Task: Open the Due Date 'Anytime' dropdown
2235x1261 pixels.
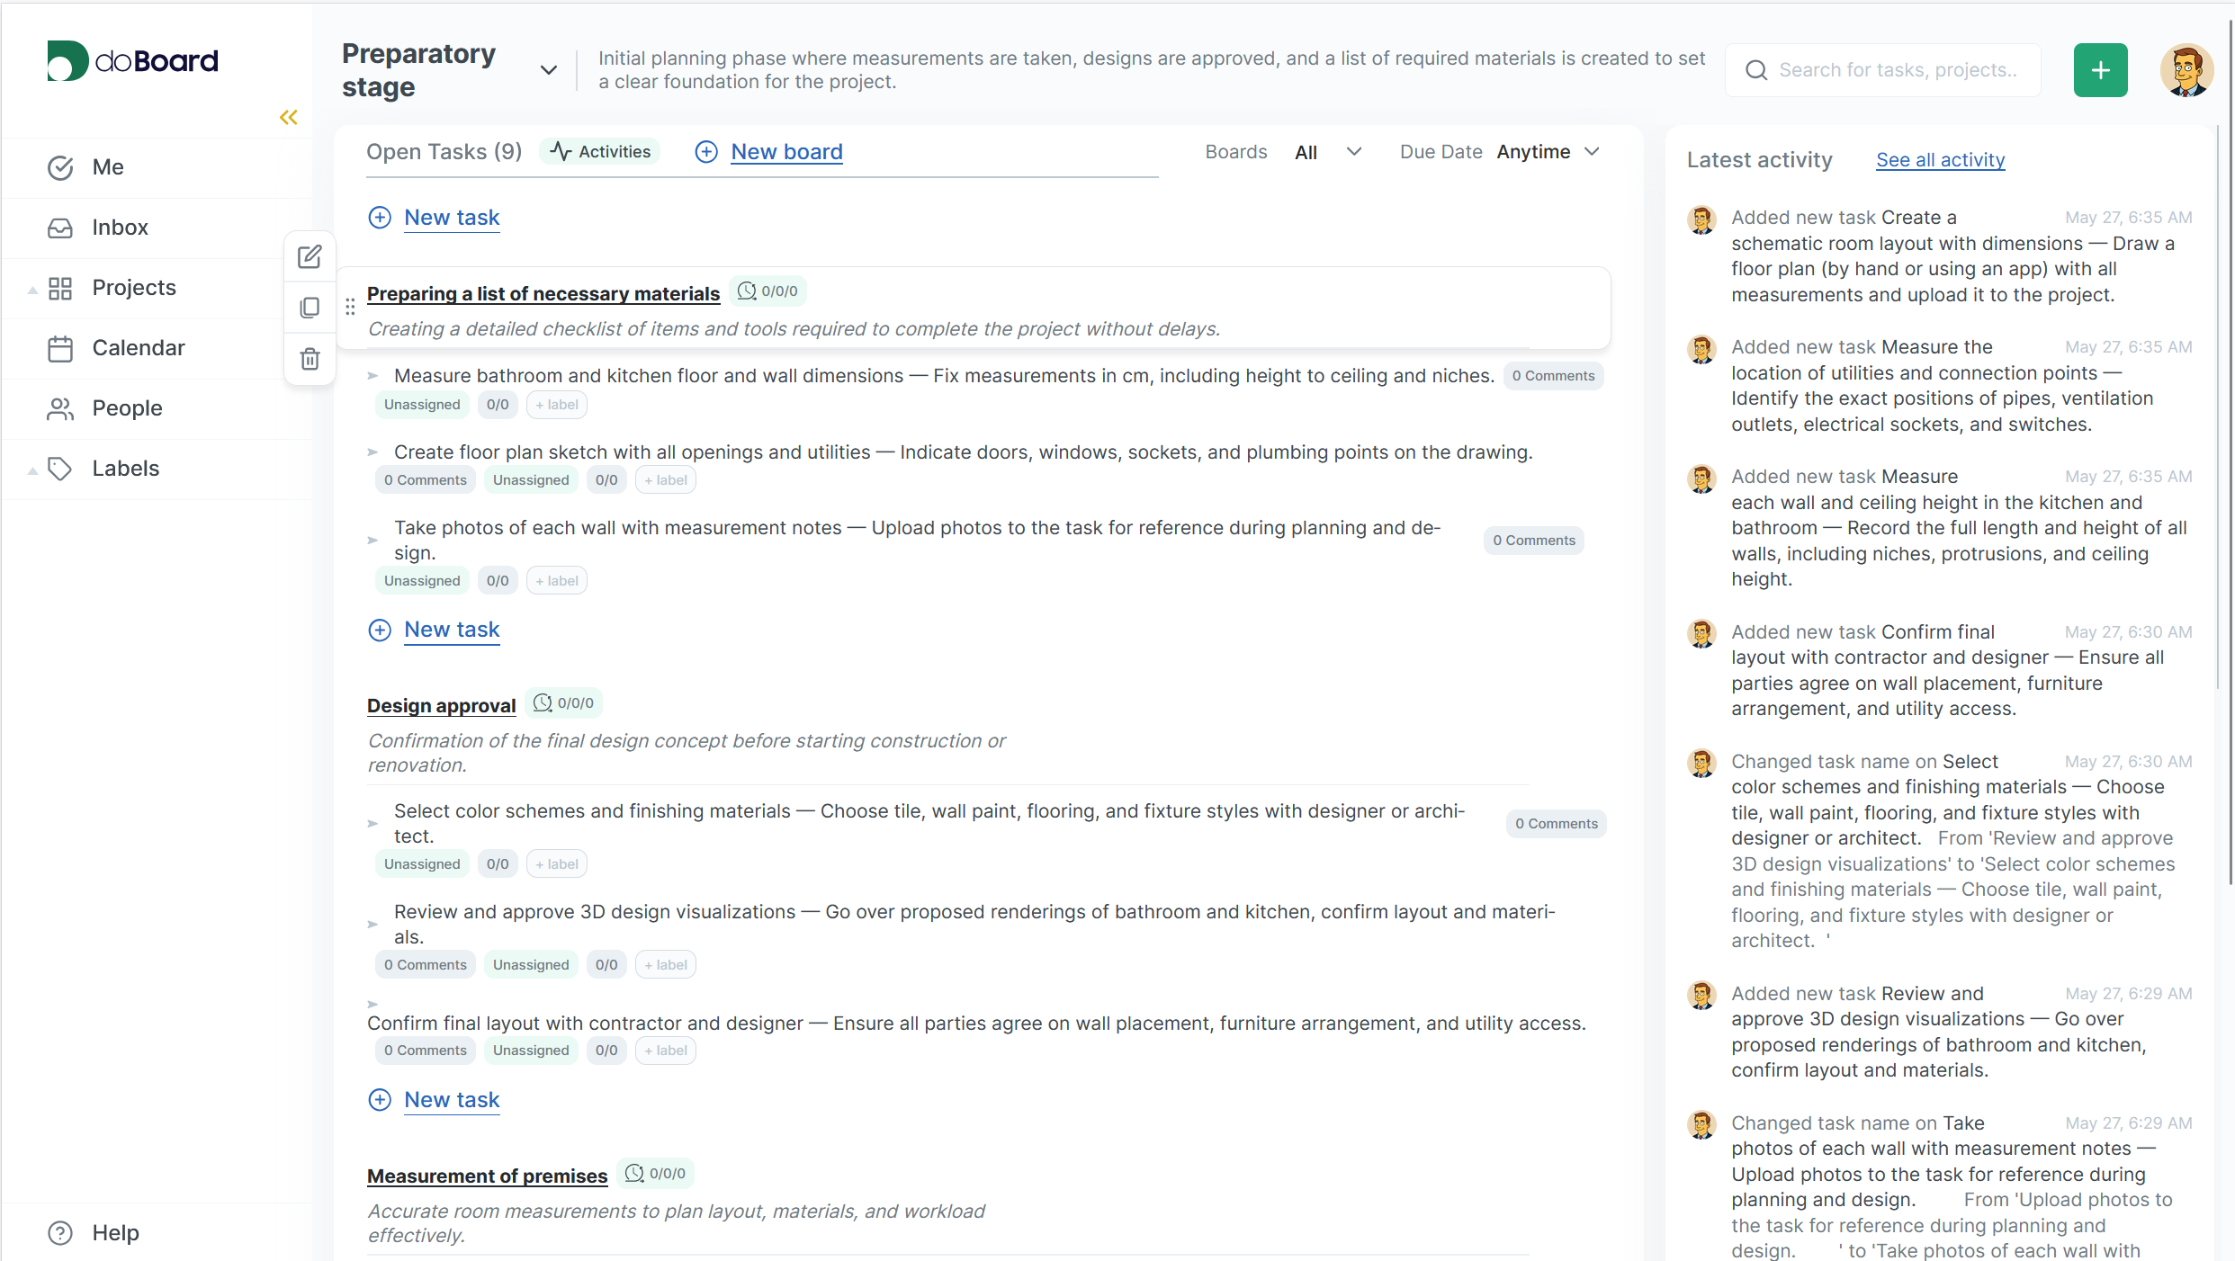Action: click(1548, 151)
